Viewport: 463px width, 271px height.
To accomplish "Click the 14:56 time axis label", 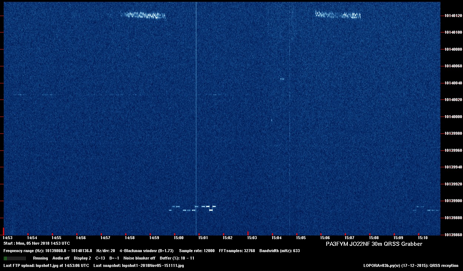I will click(81, 238).
